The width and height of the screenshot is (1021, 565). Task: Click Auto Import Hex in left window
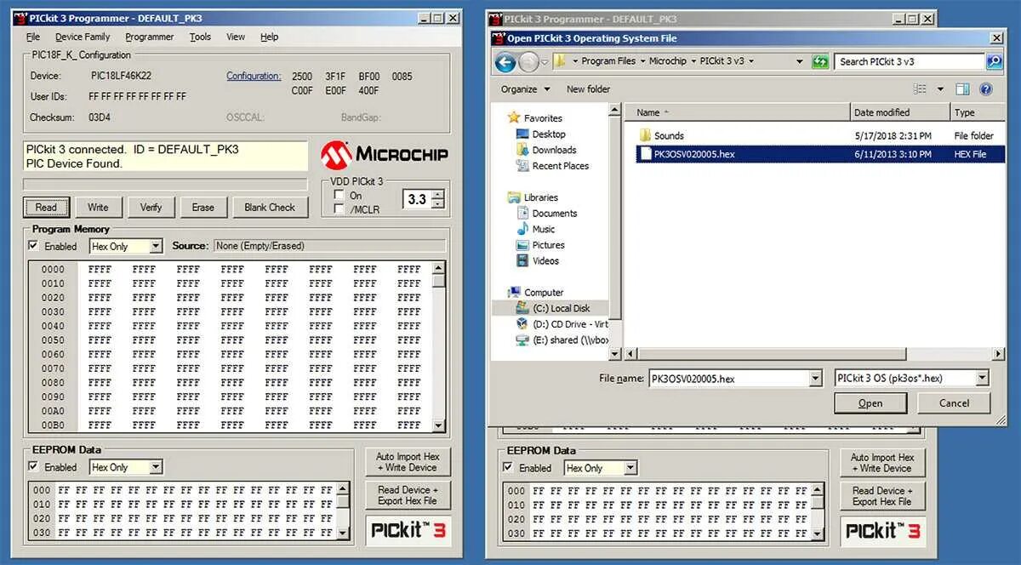(408, 462)
